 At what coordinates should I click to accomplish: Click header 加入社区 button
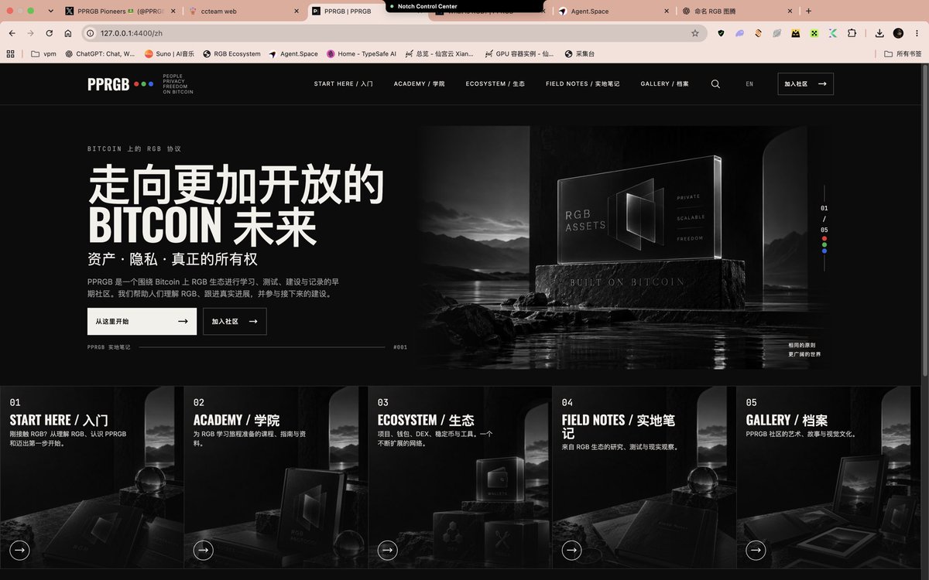click(x=805, y=84)
